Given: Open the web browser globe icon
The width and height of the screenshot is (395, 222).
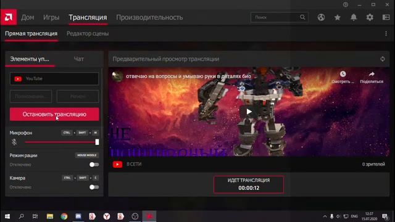Looking at the screenshot, I should click(x=321, y=17).
